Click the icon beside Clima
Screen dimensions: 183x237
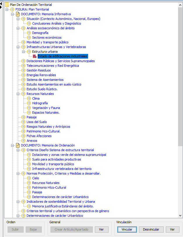pos(29,98)
